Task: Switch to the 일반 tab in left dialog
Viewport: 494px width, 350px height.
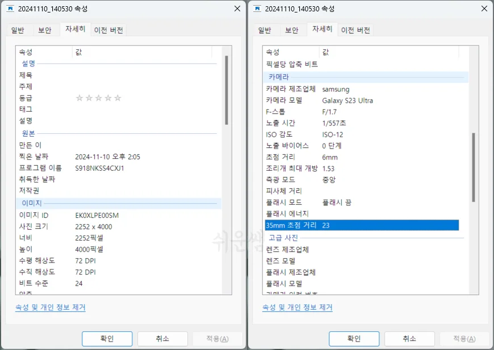Action: pyautogui.click(x=17, y=30)
